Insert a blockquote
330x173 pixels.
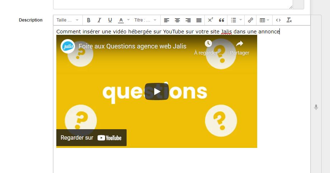(221, 20)
